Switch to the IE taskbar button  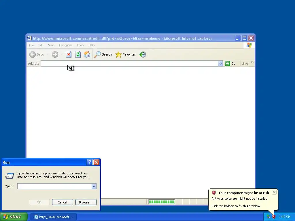click(x=53, y=217)
